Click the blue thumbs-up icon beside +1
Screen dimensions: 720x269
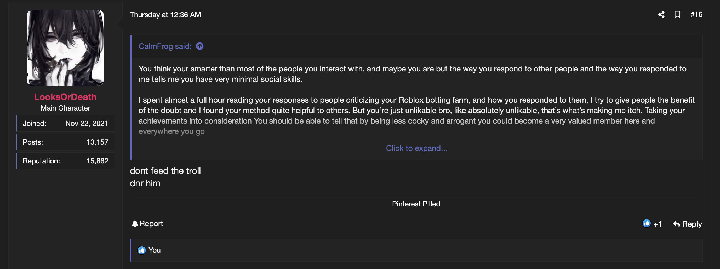point(646,223)
